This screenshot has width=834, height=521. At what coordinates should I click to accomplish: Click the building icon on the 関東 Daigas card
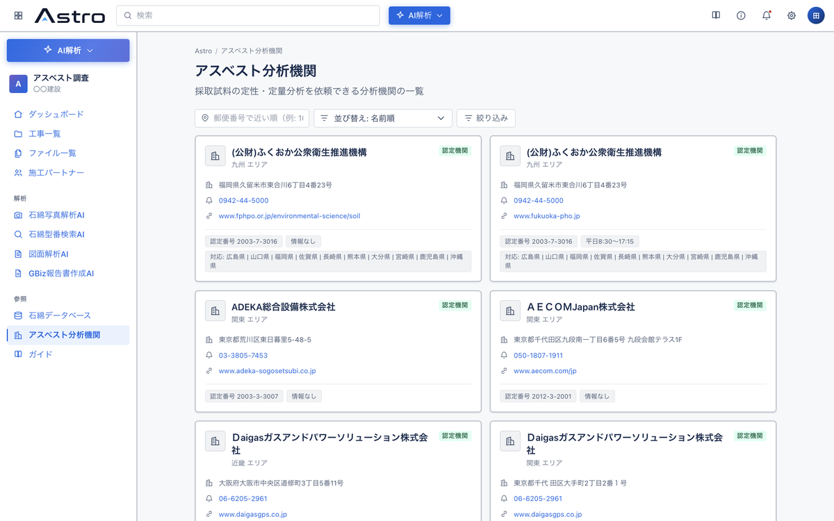[x=510, y=441]
